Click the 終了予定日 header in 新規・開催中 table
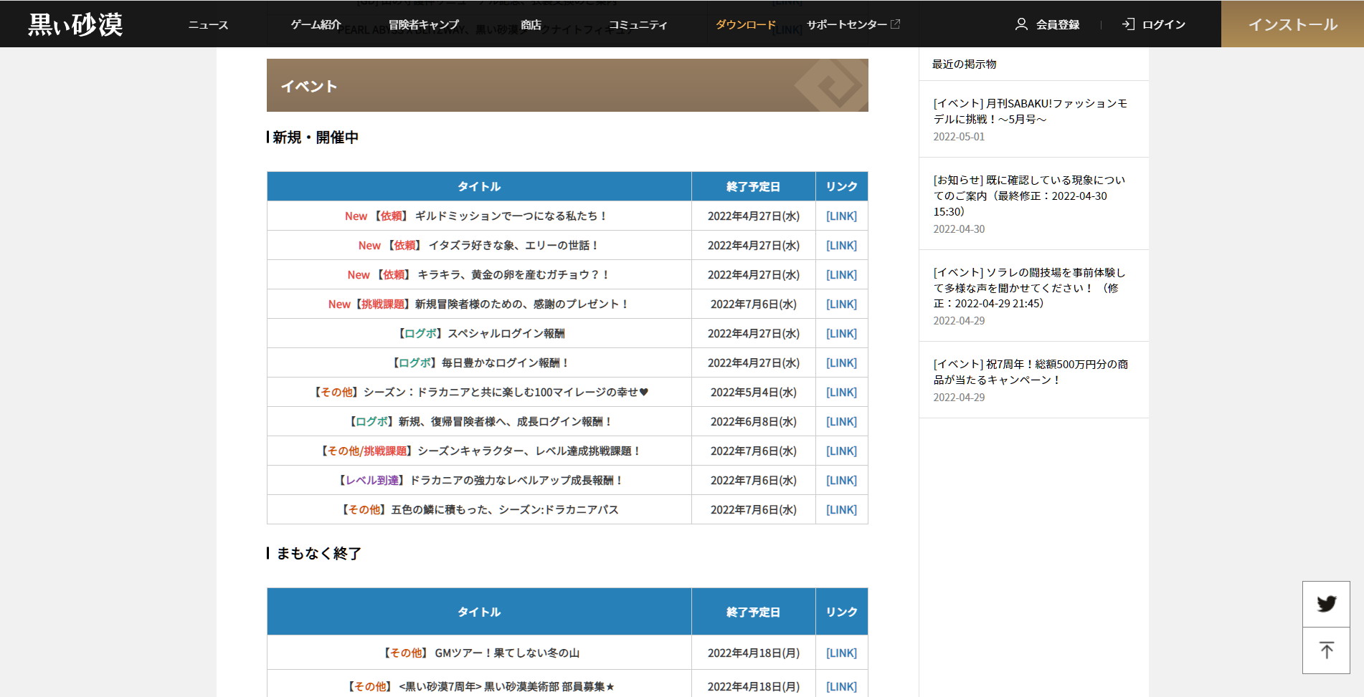Screen dimensions: 1364x697 coord(753,186)
